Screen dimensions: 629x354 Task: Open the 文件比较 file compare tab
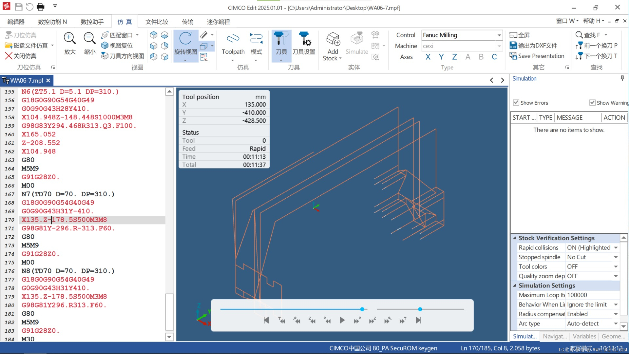click(157, 22)
